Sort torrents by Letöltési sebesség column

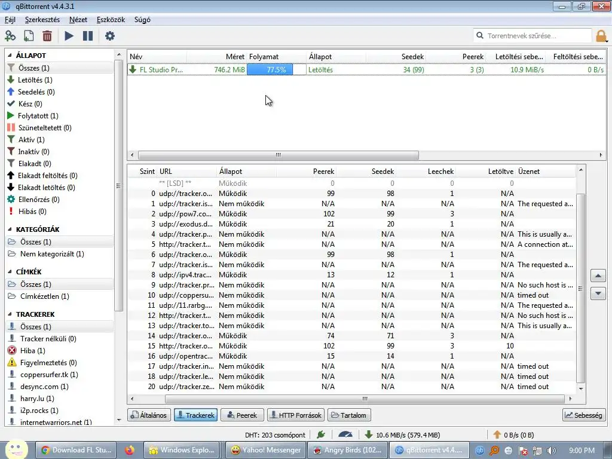516,57
